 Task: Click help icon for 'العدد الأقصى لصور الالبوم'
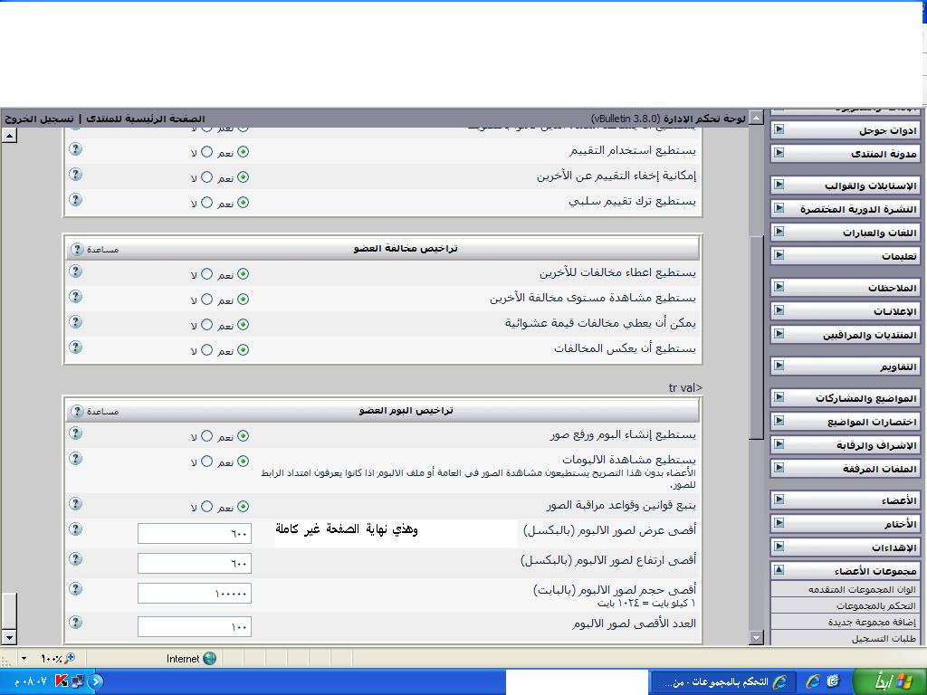(76, 623)
